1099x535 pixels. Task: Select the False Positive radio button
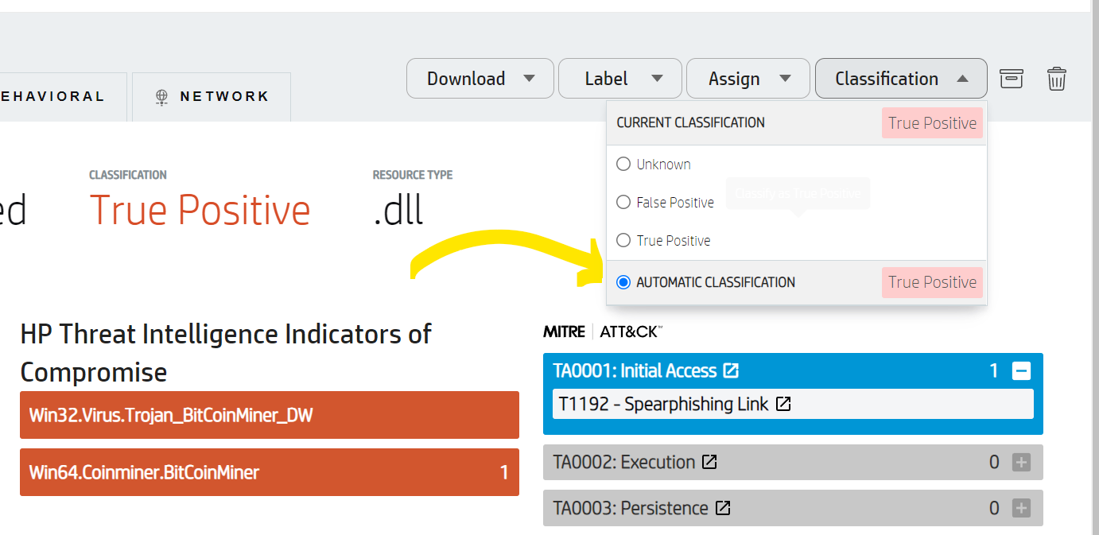pos(623,202)
